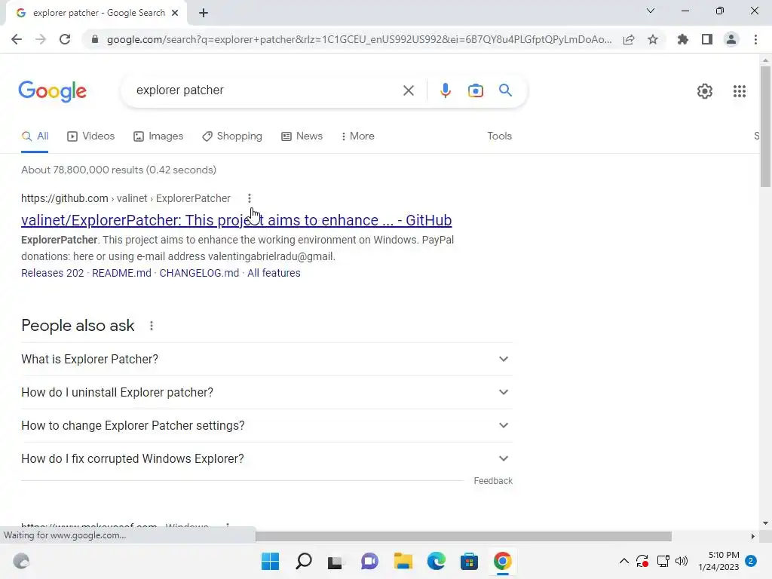The height and width of the screenshot is (579, 772).
Task: Open the More search categories menu
Action: (358, 136)
